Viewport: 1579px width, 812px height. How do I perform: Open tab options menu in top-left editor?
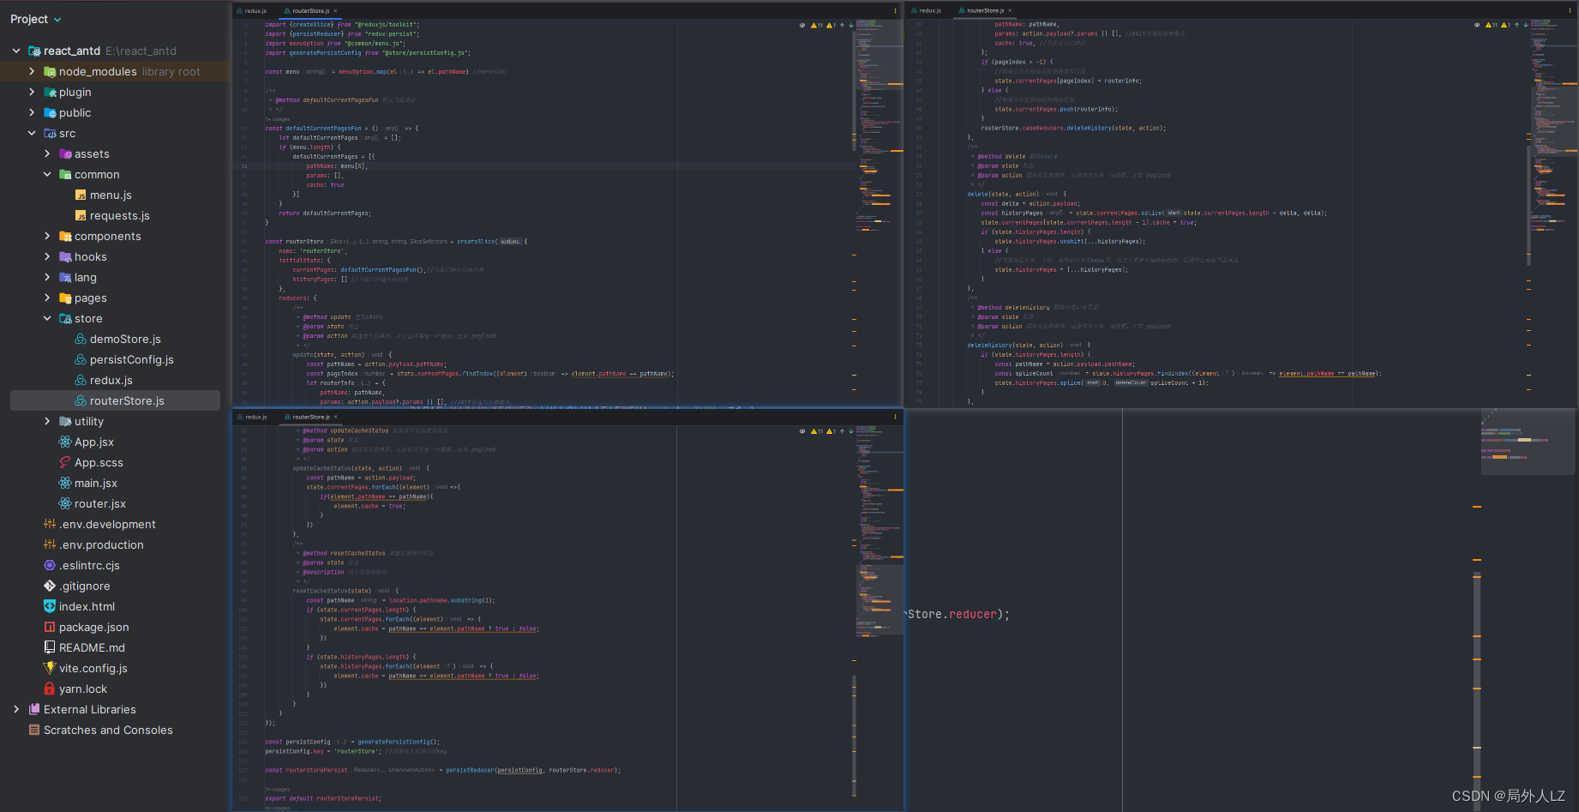(896, 11)
